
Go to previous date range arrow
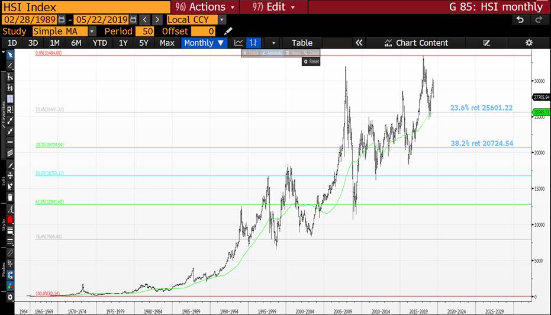pos(145,20)
